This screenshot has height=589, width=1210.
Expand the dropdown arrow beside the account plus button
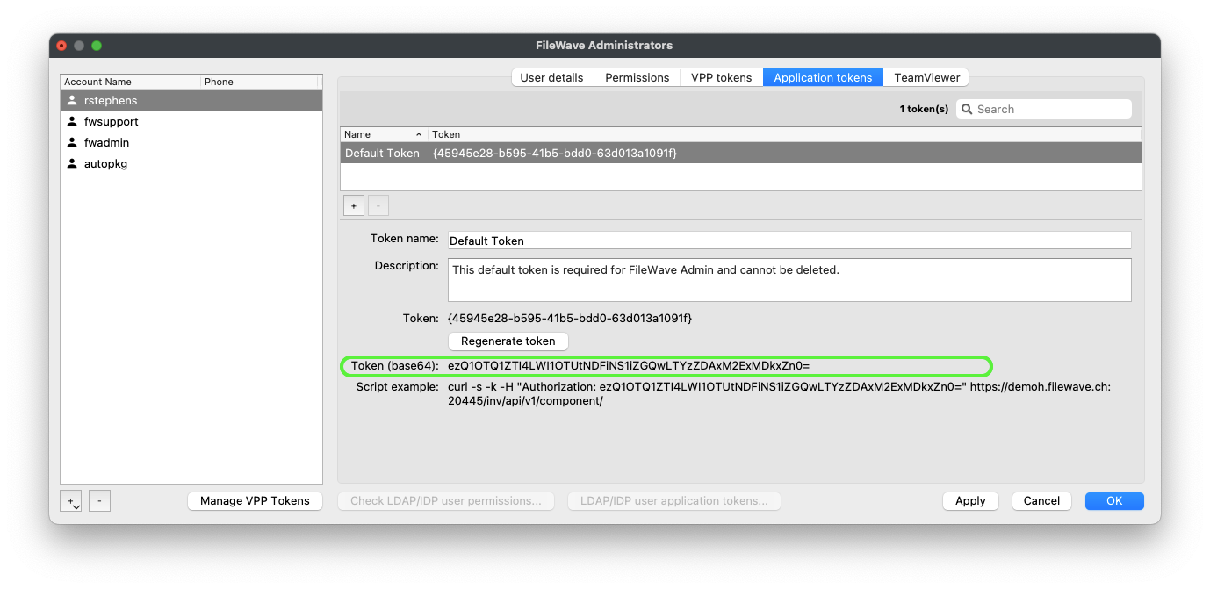(x=76, y=505)
